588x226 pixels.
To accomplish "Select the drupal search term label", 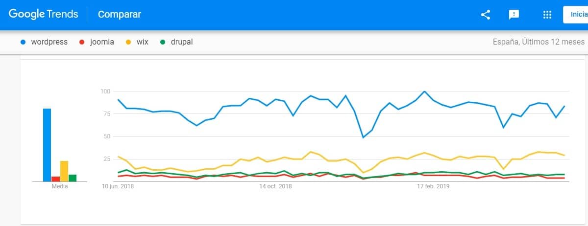I will (x=182, y=42).
